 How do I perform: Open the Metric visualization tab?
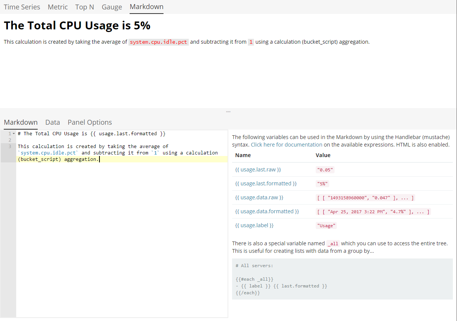tap(57, 7)
